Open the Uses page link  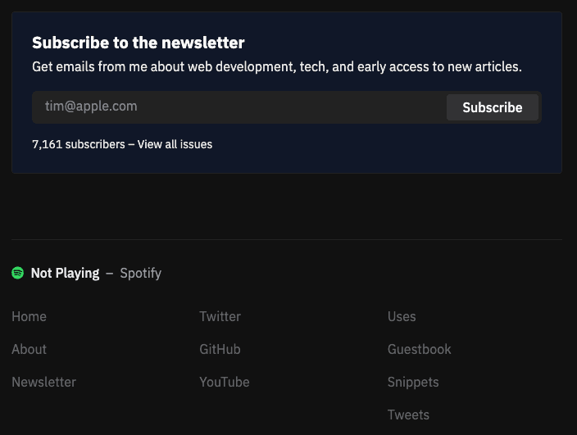[x=402, y=316]
